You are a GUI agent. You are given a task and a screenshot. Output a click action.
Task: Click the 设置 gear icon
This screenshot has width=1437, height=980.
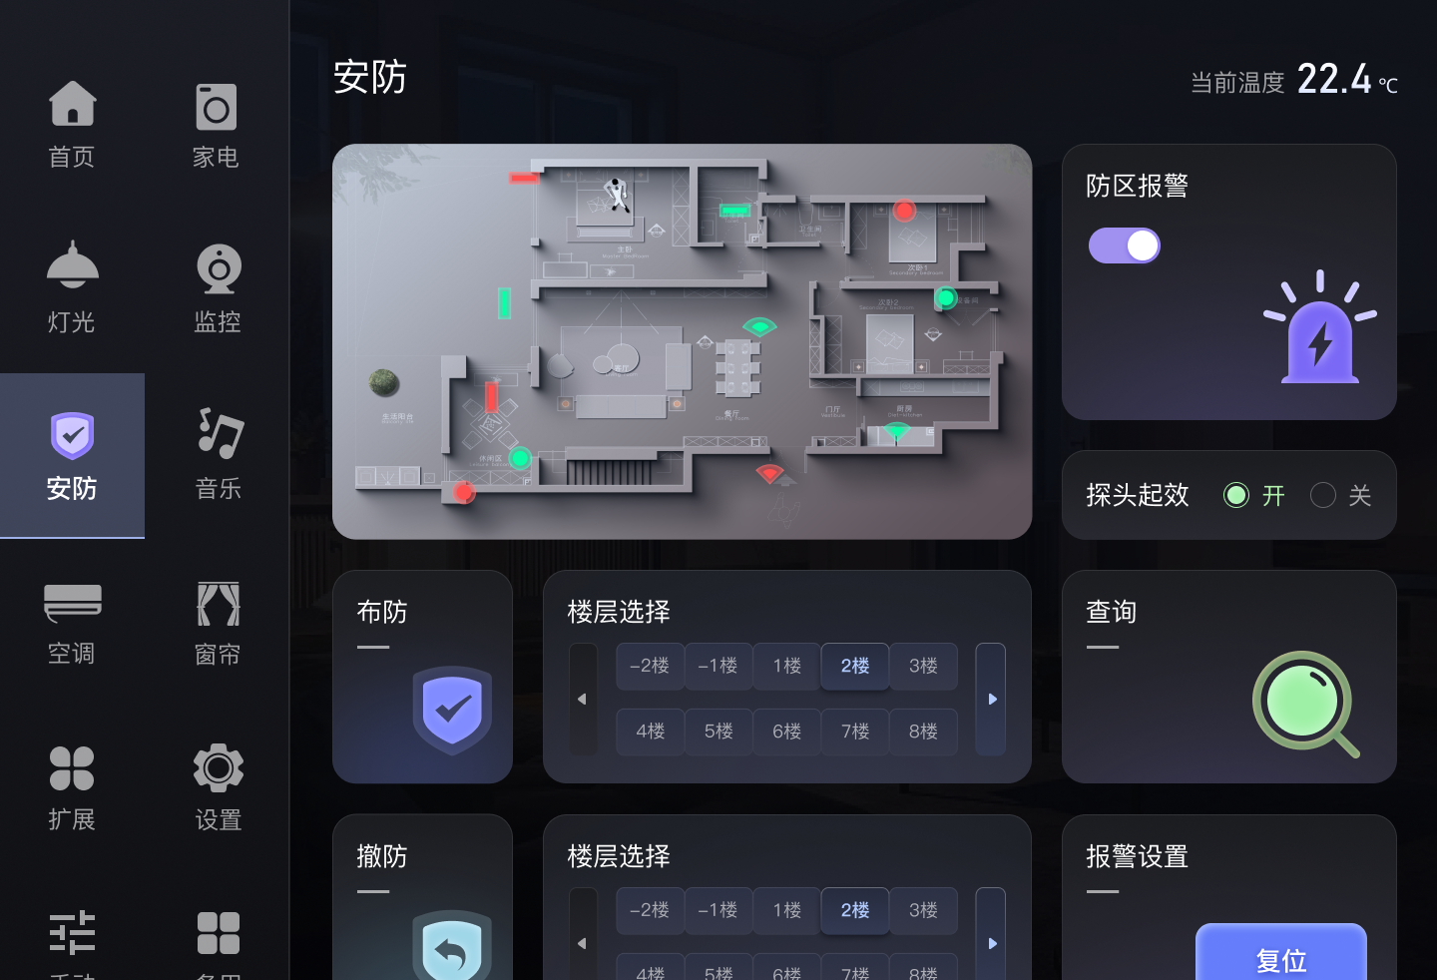[219, 768]
